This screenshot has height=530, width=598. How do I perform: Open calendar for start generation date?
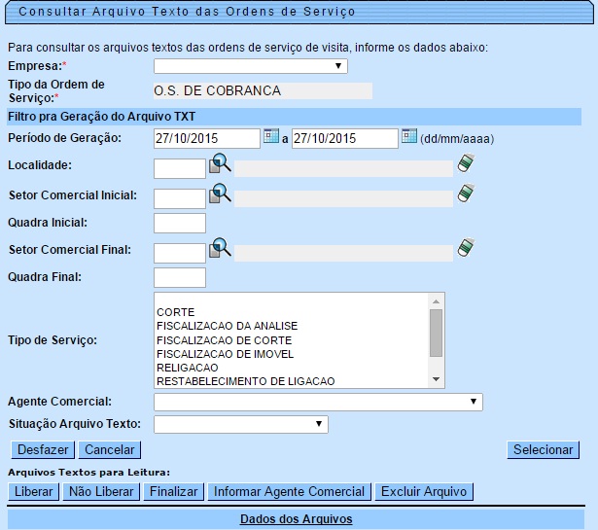point(271,137)
